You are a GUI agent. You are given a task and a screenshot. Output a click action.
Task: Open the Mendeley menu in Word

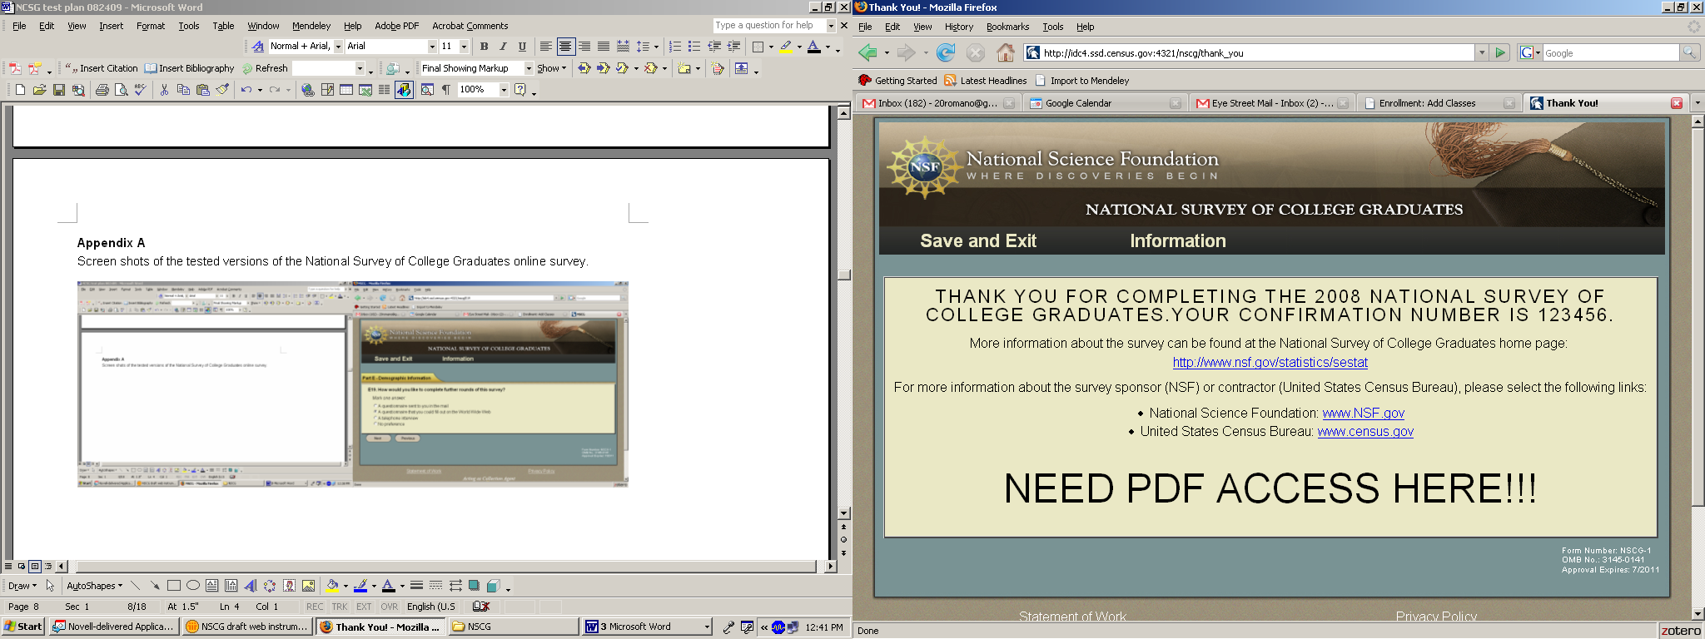311,26
